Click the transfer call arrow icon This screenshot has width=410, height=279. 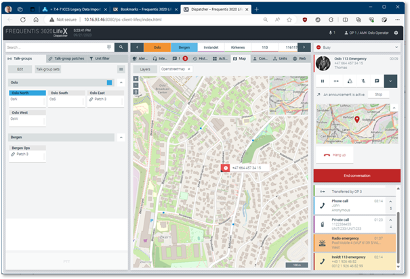[x=336, y=81]
